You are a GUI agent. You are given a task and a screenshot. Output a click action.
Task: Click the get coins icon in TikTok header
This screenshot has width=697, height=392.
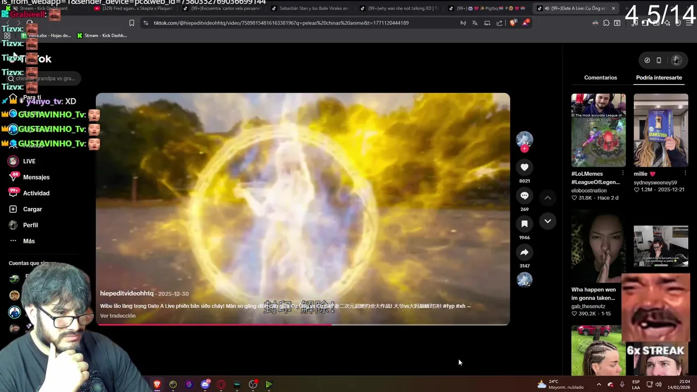pos(647,60)
